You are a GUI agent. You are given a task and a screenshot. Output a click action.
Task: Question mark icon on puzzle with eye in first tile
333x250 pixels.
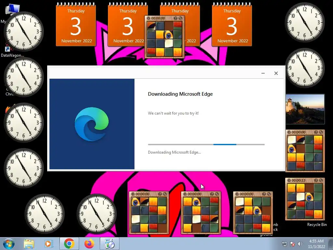point(160,194)
